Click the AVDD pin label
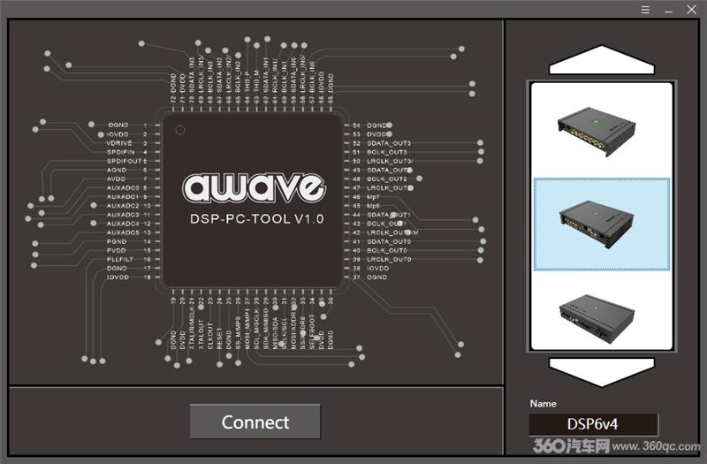This screenshot has height=464, width=707. [x=116, y=179]
